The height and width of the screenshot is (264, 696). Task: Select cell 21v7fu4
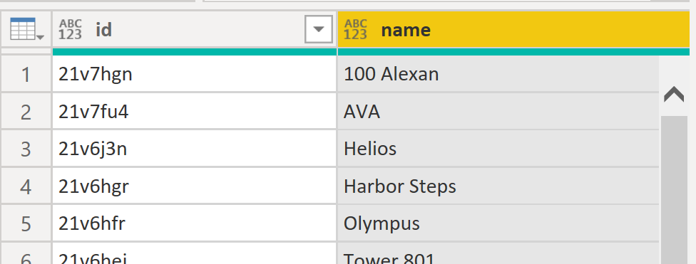click(195, 112)
